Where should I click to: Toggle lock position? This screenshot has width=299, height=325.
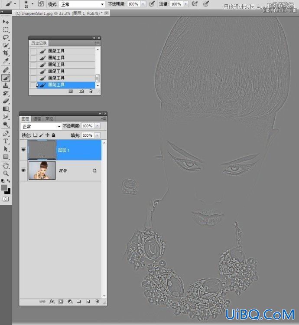(x=47, y=135)
